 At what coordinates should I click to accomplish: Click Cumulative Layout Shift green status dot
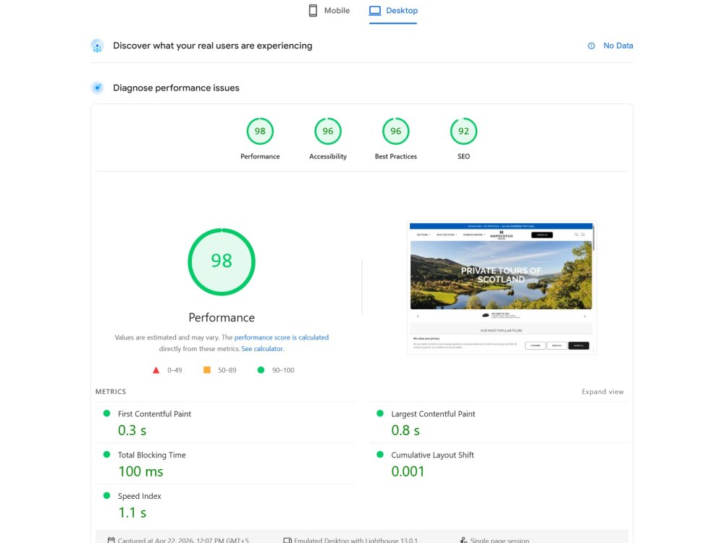380,455
